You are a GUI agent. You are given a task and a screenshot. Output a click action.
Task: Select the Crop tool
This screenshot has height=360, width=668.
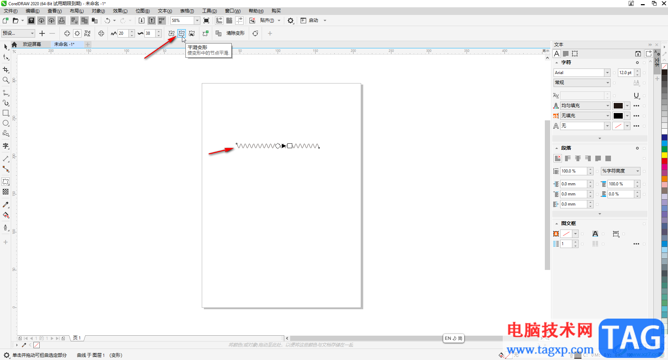6,70
